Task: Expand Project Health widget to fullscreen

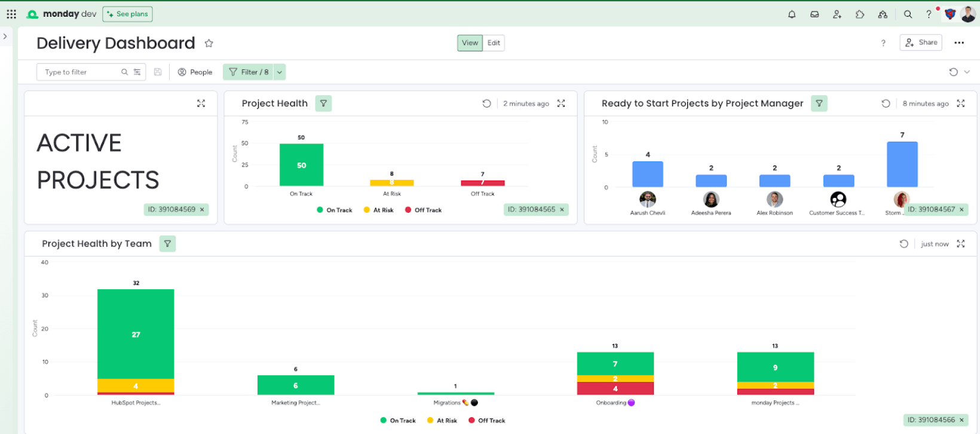Action: pos(561,103)
